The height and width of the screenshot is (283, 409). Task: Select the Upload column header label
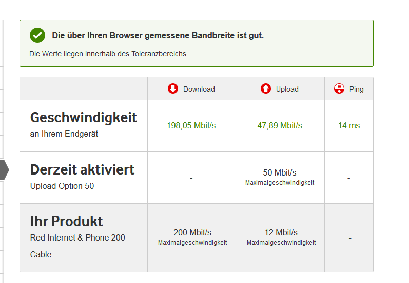point(287,89)
